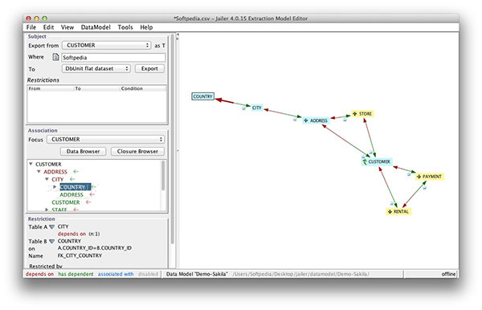482x310 pixels.
Task: Open the Edit menu
Action: 48,27
